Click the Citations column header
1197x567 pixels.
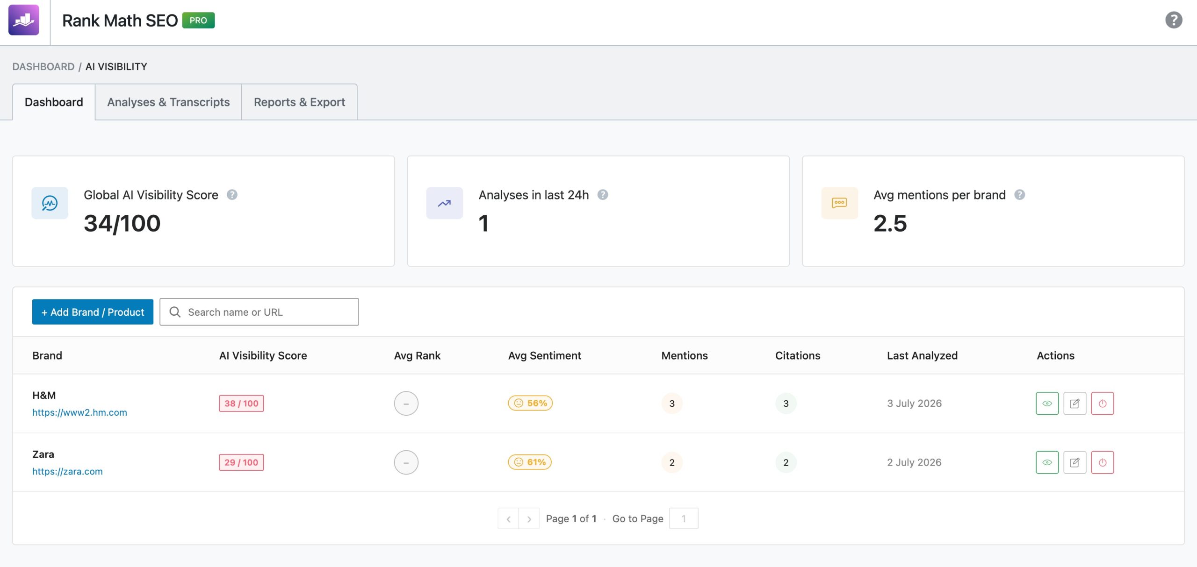pos(798,355)
